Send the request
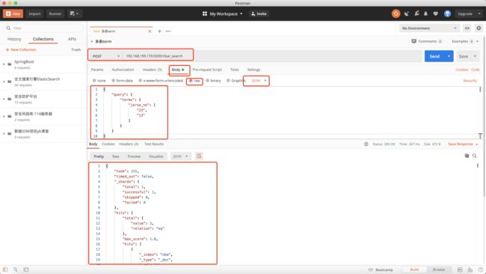Image resolution: width=486 pixels, height=274 pixels. click(434, 56)
